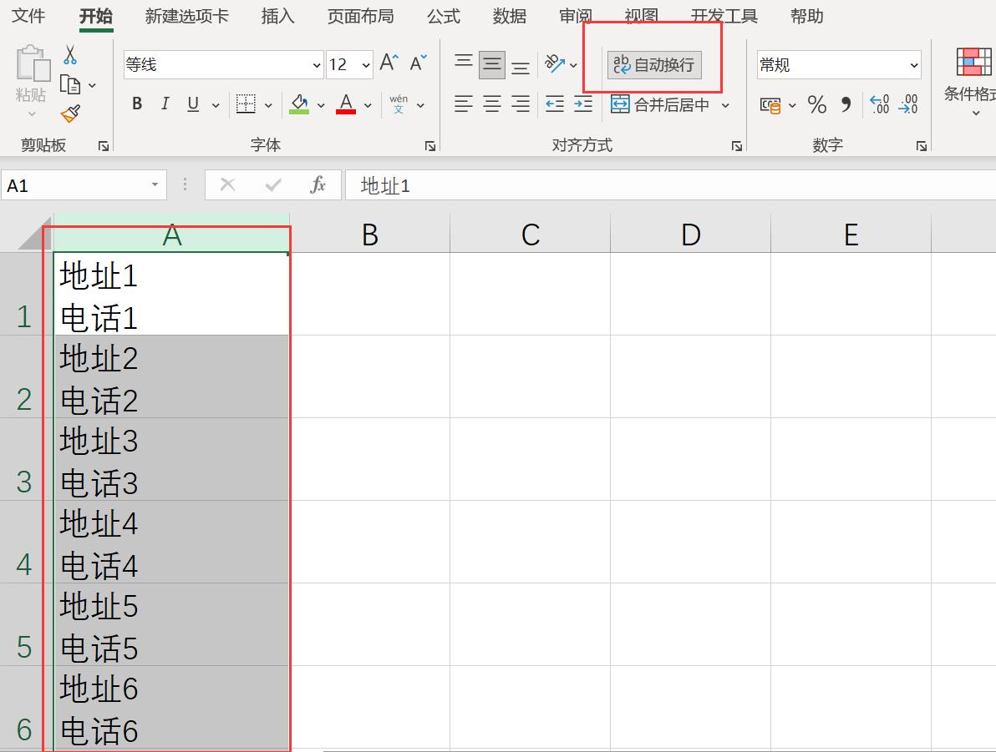Open 字体 group dialog launcher

pyautogui.click(x=430, y=146)
